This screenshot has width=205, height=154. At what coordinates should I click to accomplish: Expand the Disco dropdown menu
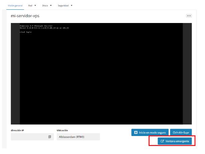pos(47,6)
